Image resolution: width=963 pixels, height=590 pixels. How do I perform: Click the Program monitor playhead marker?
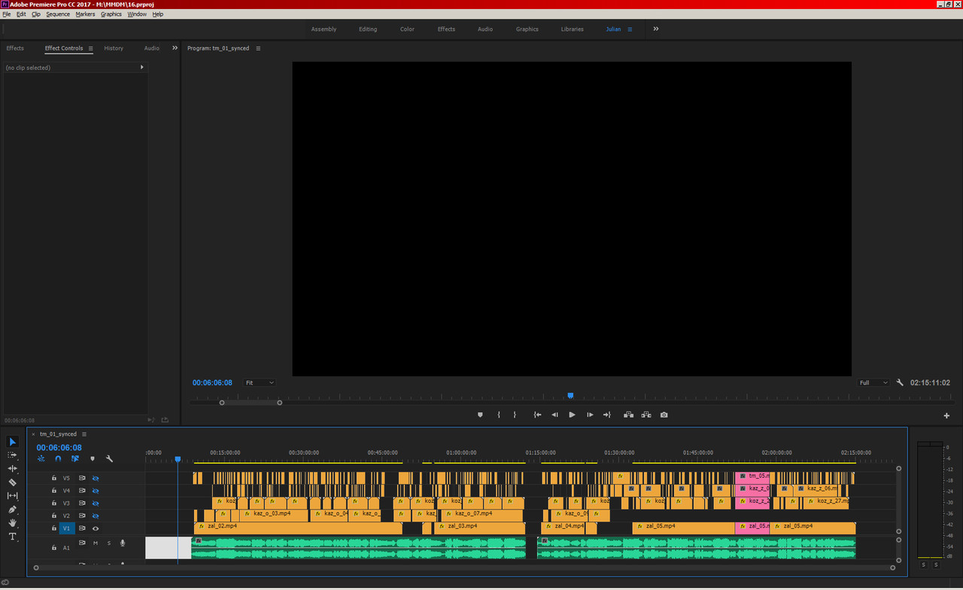(570, 395)
